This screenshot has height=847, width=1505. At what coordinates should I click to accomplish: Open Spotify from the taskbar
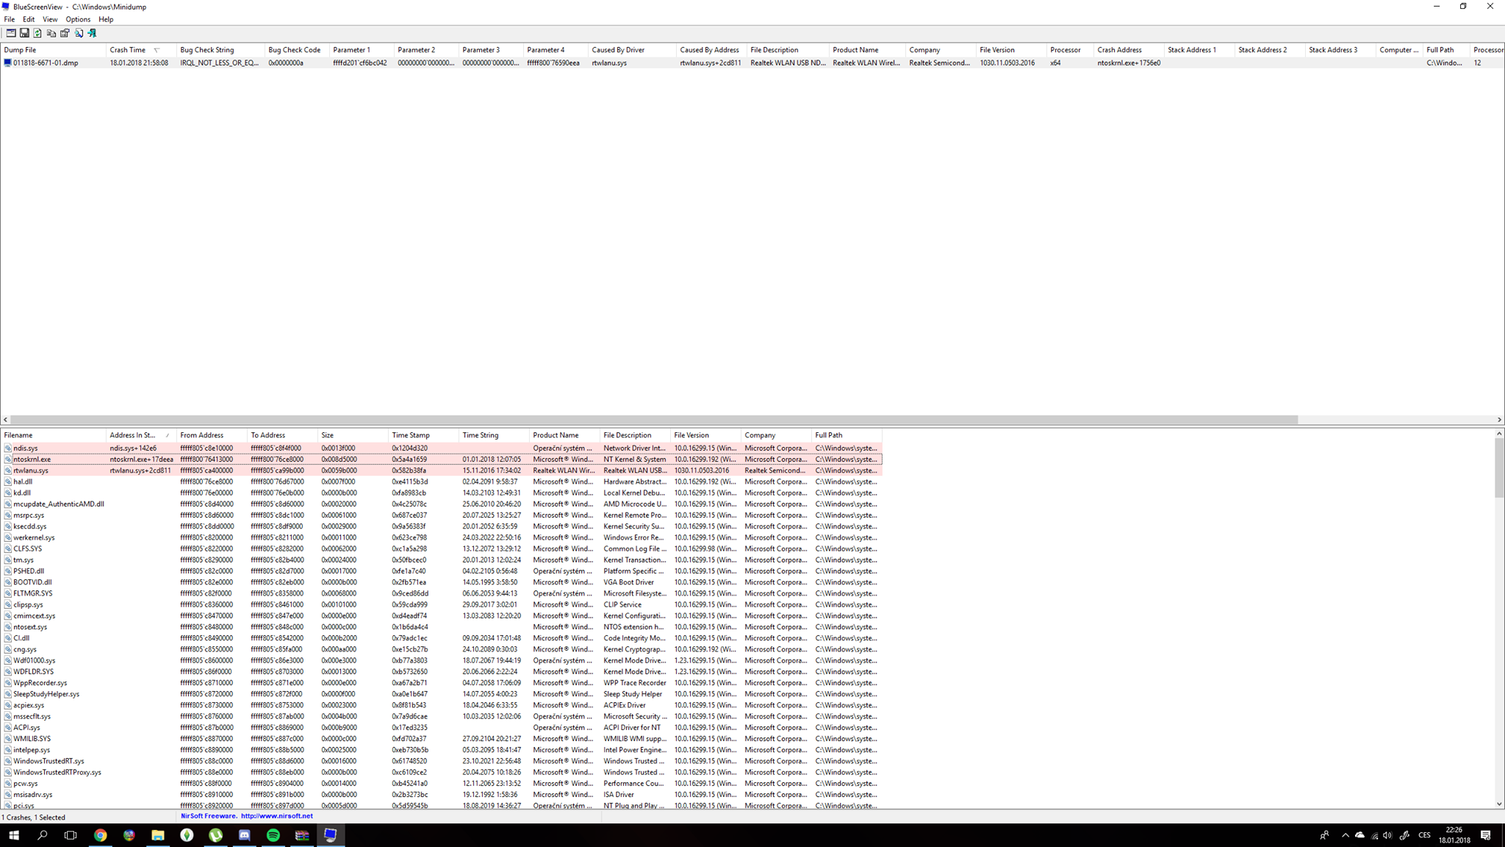(x=273, y=835)
